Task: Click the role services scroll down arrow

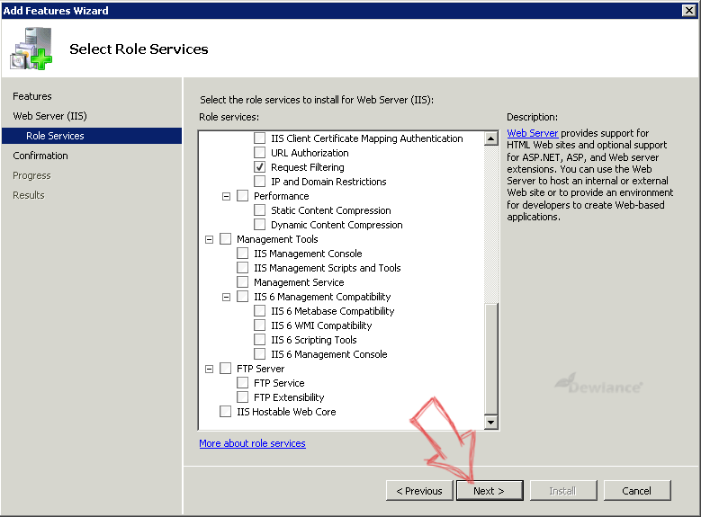Action: (490, 422)
